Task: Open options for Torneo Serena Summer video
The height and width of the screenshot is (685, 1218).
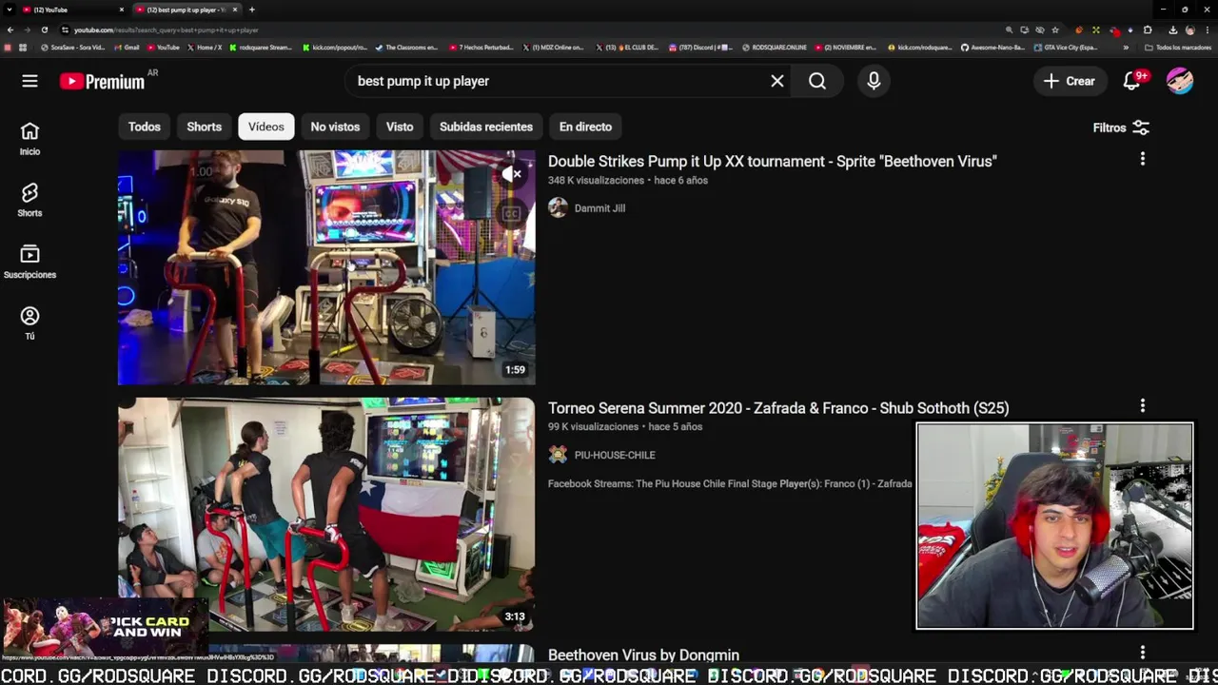Action: point(1143,406)
